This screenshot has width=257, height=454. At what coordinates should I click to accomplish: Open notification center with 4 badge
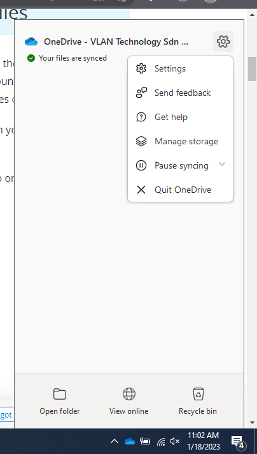[238, 442]
